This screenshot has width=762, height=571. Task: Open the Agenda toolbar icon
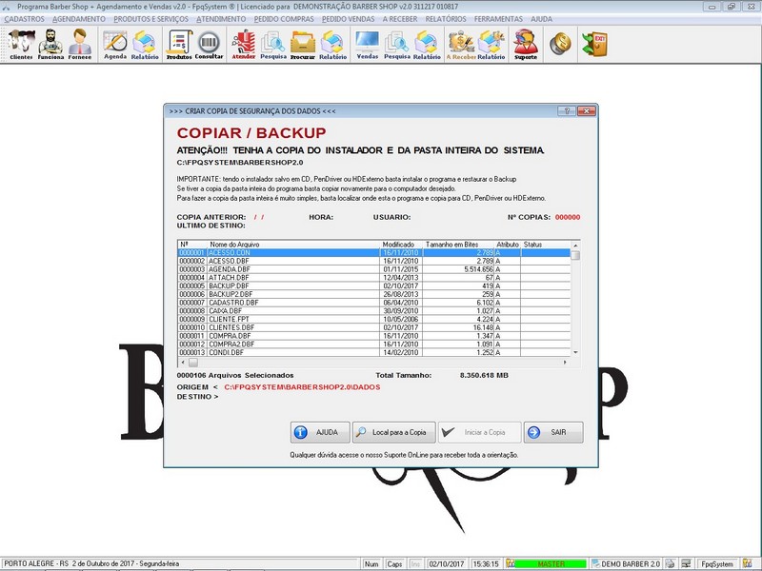115,44
